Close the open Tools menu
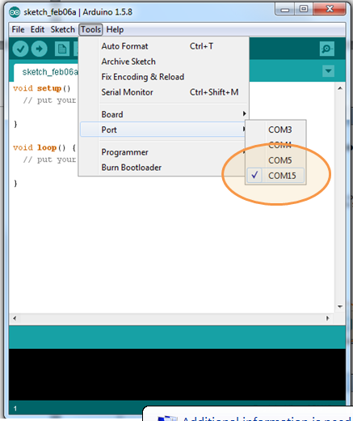Image resolution: width=353 pixels, height=421 pixels. 90,29
